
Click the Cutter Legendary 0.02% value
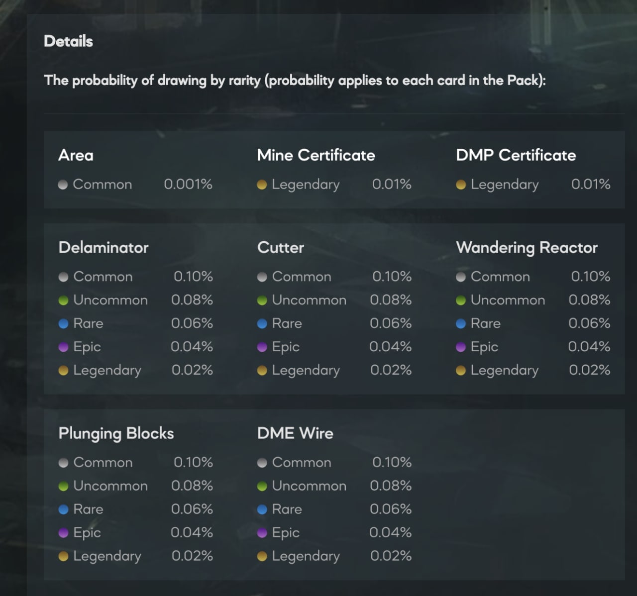tap(391, 370)
